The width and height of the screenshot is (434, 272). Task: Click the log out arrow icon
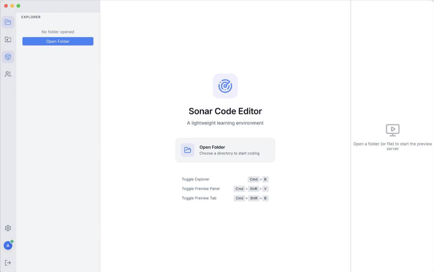tap(8, 263)
